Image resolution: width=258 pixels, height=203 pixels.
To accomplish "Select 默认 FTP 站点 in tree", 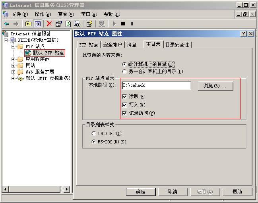I will click(x=48, y=53).
